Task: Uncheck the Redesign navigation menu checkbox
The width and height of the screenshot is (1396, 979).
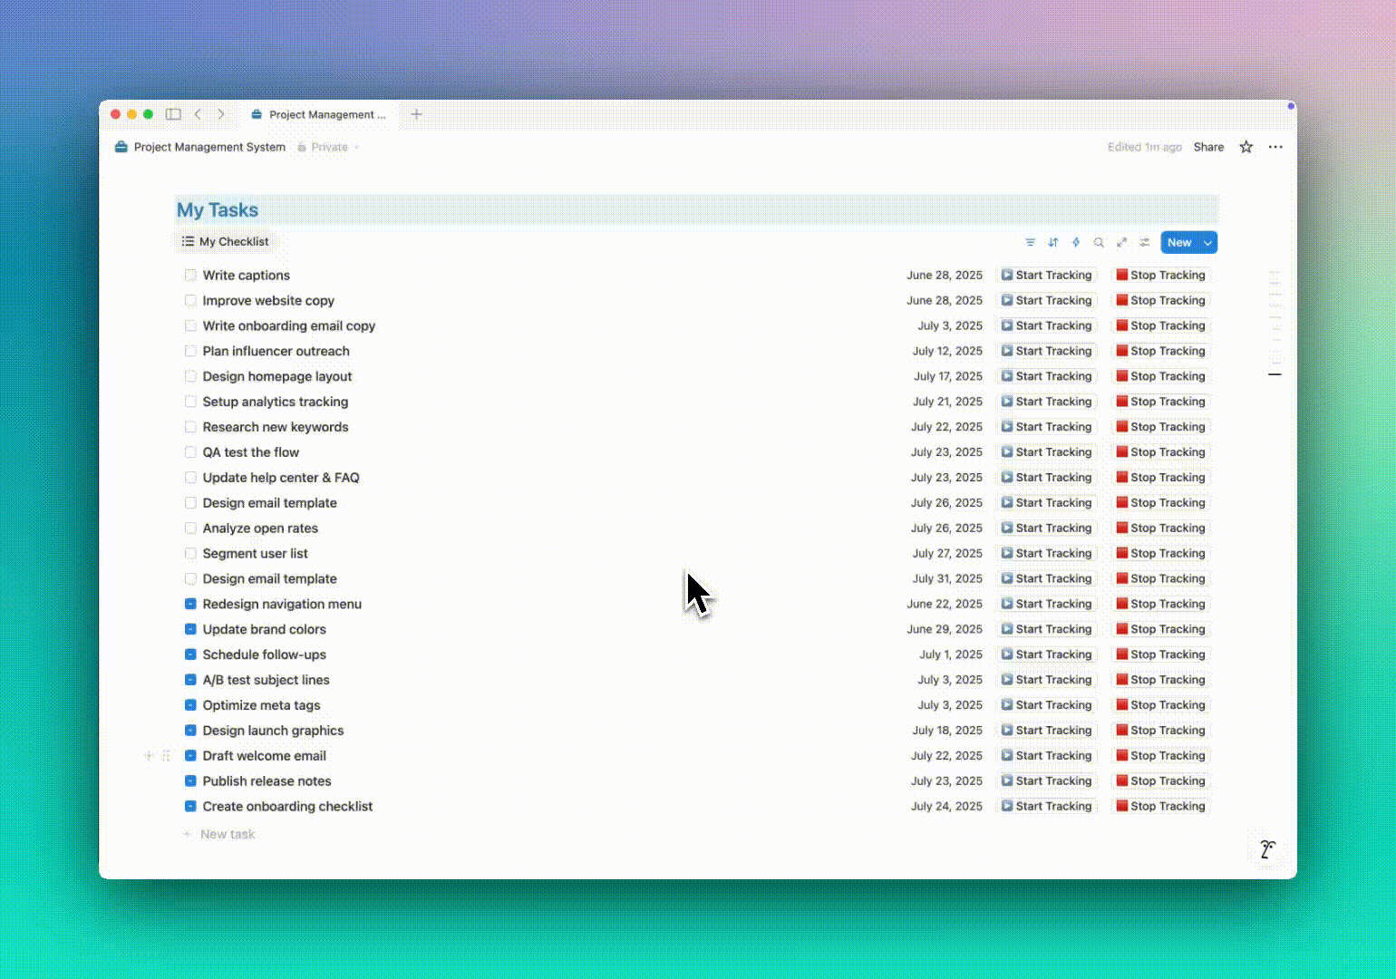Action: pos(190,604)
